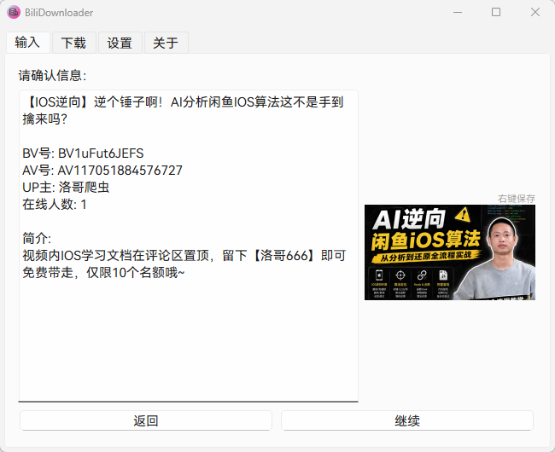555x452 pixels.
Task: Click the 继续 button
Action: (x=407, y=420)
